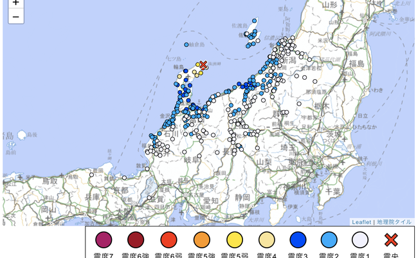Click the 震度7 purple legend circle
The height and width of the screenshot is (258, 418).
click(104, 241)
